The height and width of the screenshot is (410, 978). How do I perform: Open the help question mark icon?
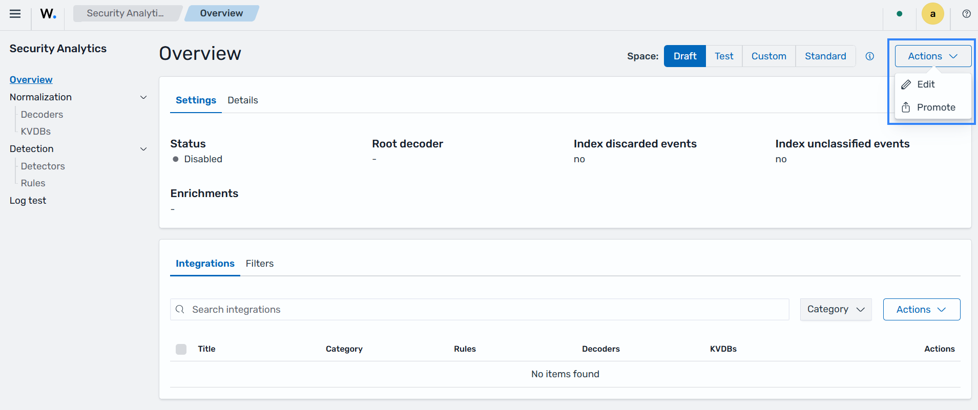tap(966, 14)
